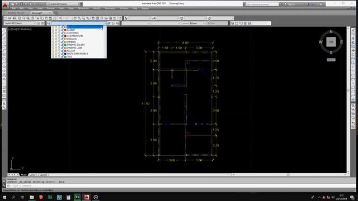Click the Undo arrow icon

[60, 18]
